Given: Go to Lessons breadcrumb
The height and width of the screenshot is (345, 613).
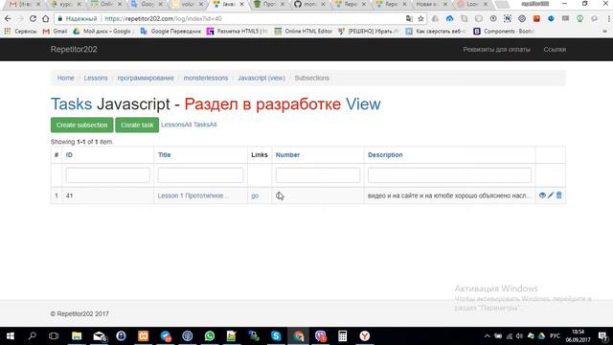Looking at the screenshot, I should [x=96, y=78].
